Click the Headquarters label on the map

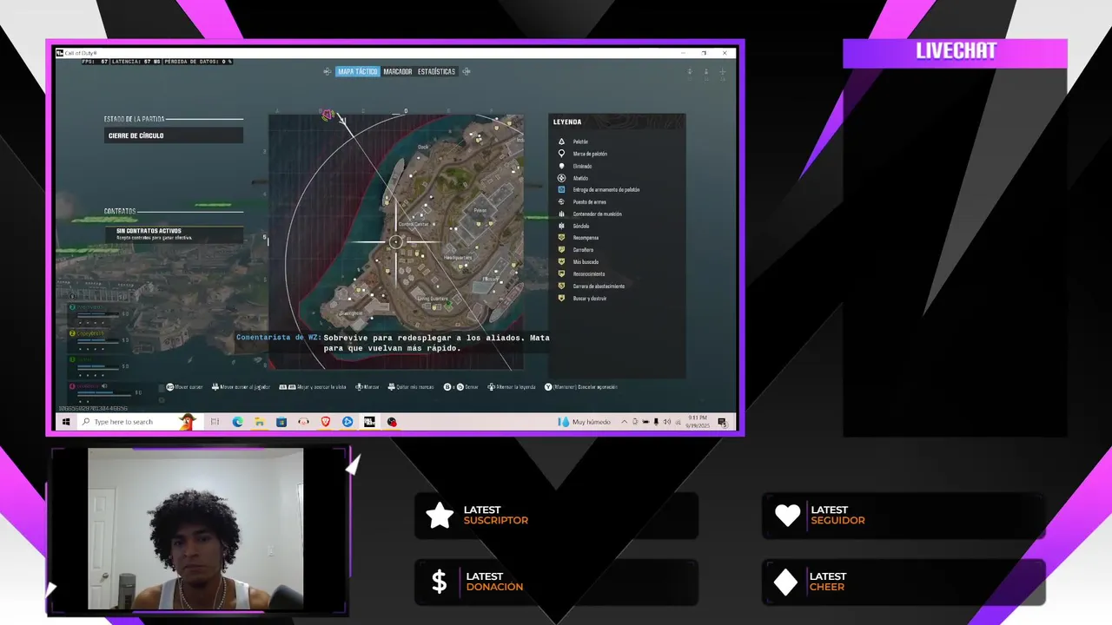point(458,257)
